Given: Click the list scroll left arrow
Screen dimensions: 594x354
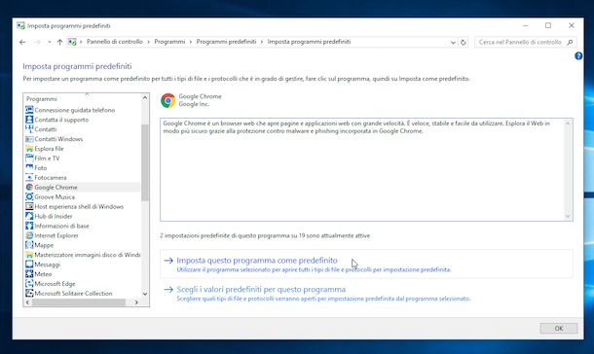Looking at the screenshot, I should [x=27, y=302].
